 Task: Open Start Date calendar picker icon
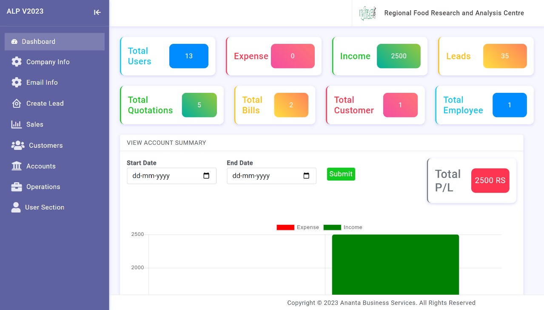pyautogui.click(x=206, y=176)
